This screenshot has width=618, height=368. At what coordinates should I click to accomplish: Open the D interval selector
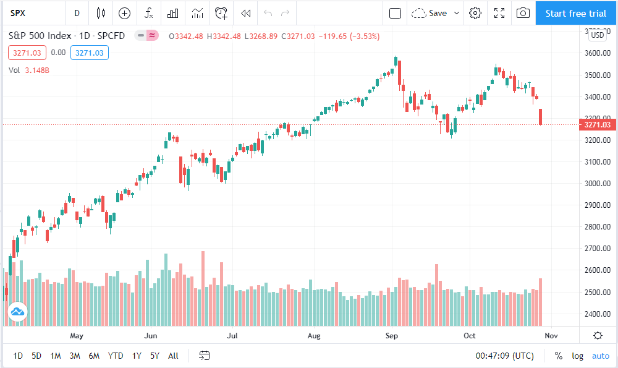pyautogui.click(x=77, y=14)
